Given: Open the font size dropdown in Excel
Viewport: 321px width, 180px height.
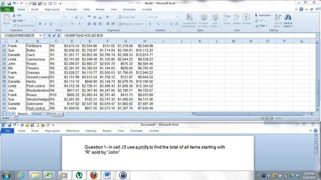Looking at the screenshot, I should click(x=72, y=17).
